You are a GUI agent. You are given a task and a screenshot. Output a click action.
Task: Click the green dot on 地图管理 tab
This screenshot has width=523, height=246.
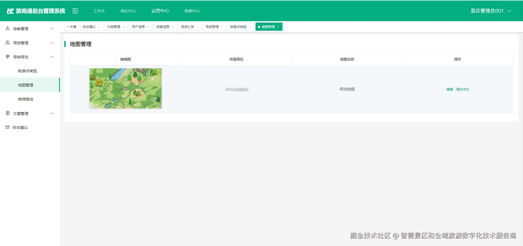coord(259,27)
